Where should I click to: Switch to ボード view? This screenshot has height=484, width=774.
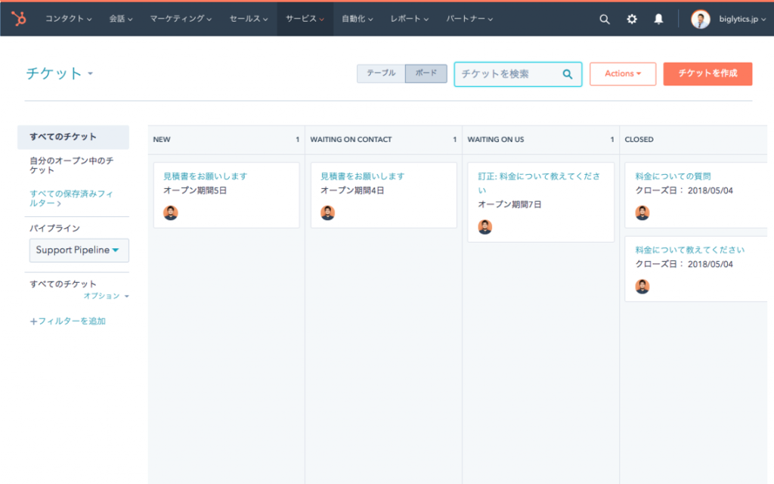tap(426, 73)
